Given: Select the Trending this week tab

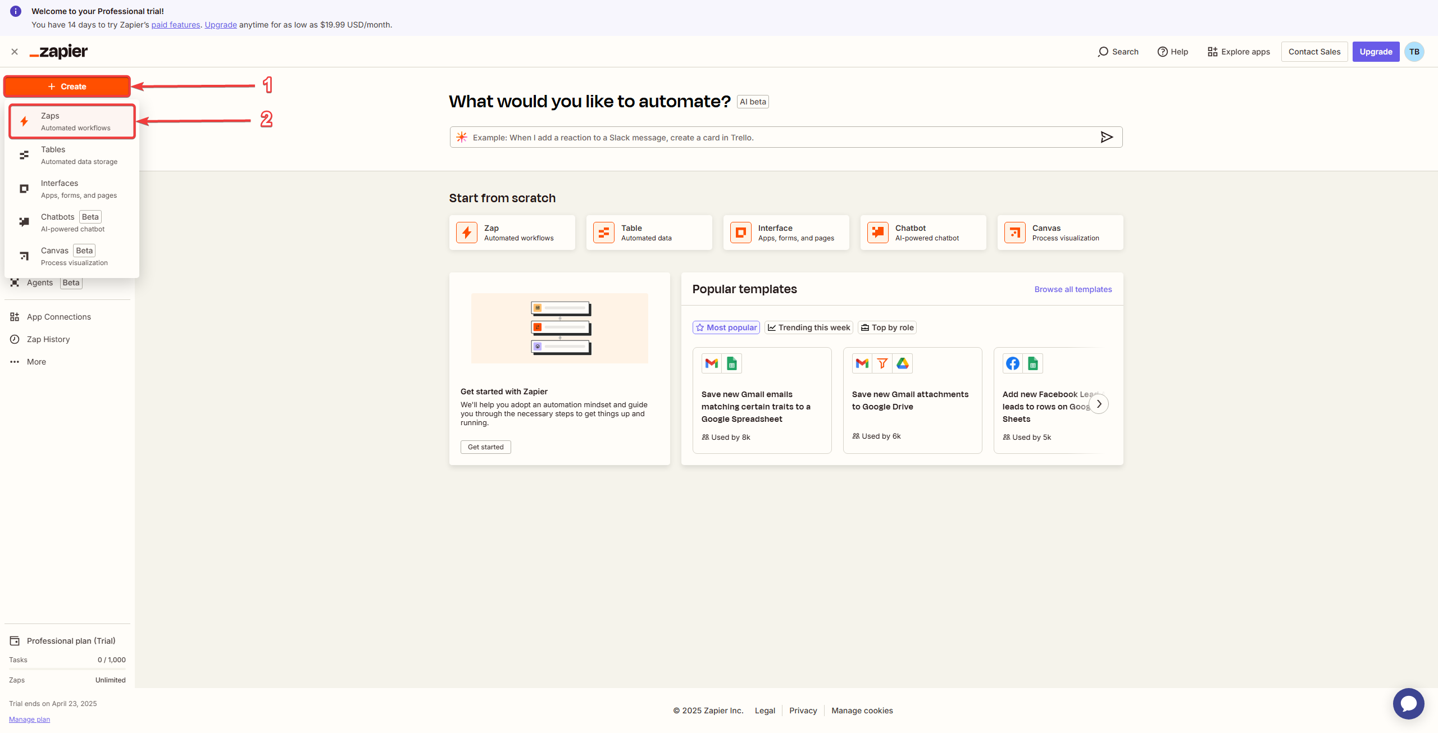Looking at the screenshot, I should coord(809,327).
